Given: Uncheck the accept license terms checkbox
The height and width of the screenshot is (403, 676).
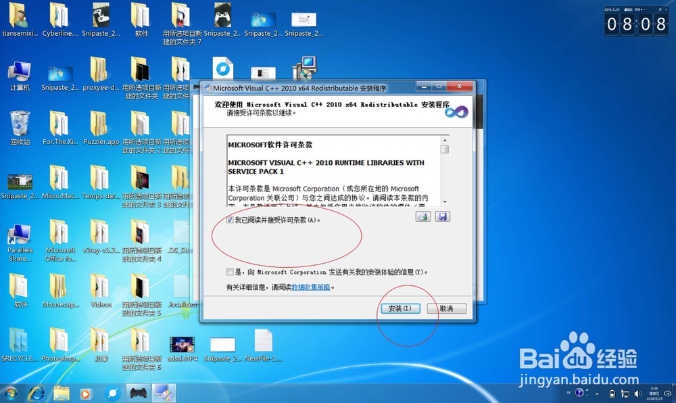Looking at the screenshot, I should point(231,219).
